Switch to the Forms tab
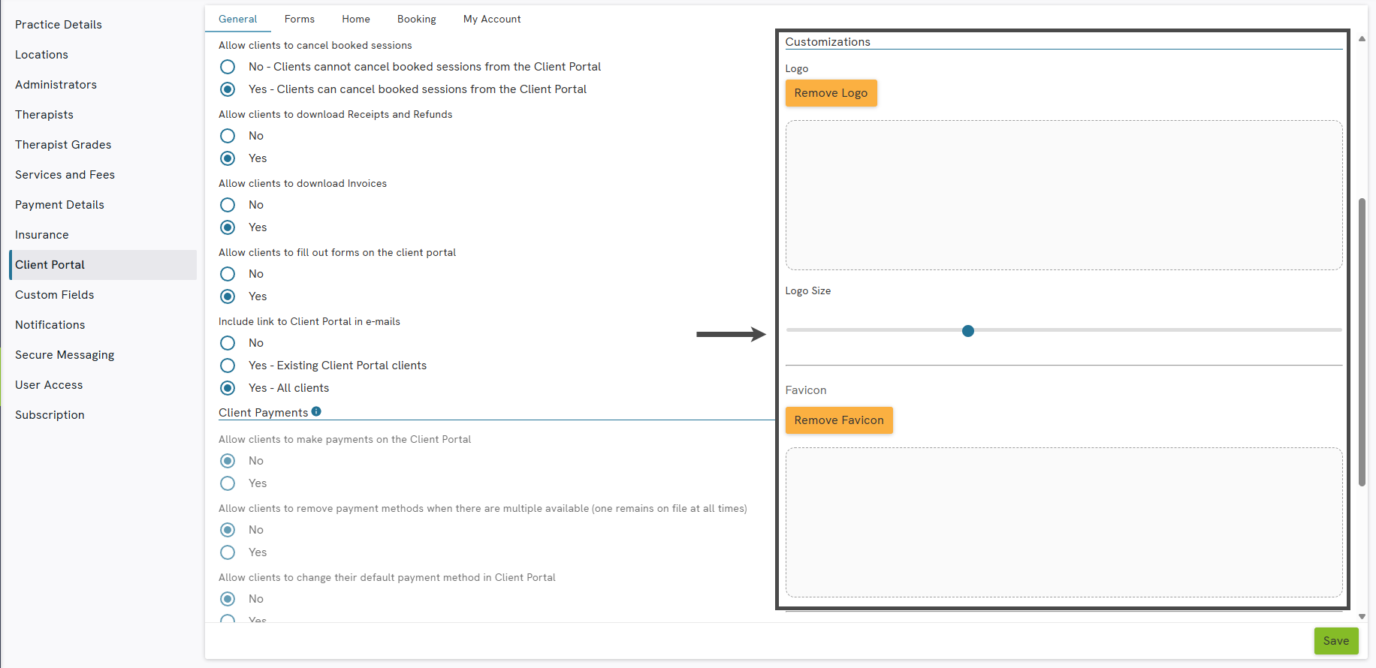This screenshot has width=1376, height=668. pos(299,19)
